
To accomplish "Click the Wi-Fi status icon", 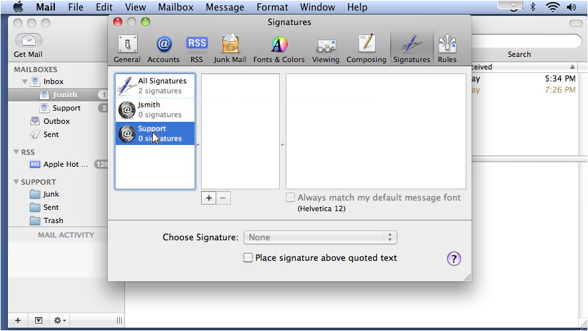I will (x=552, y=7).
